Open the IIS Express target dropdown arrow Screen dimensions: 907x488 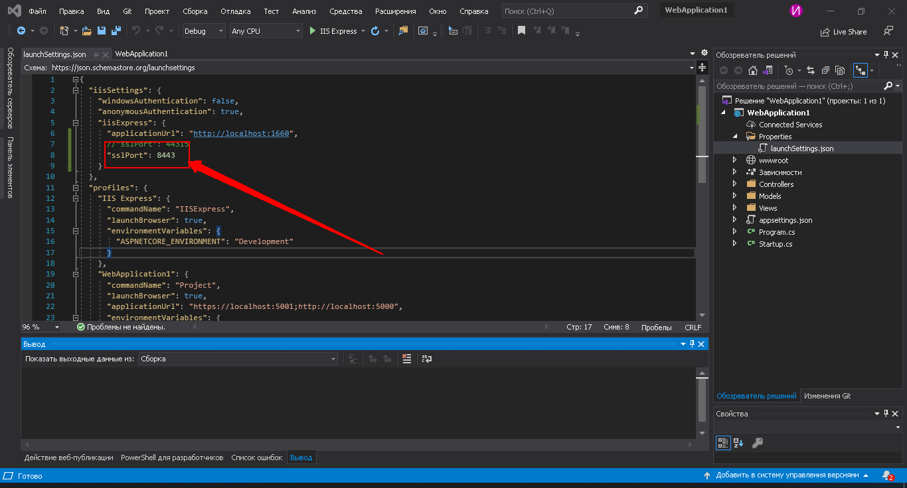click(363, 31)
